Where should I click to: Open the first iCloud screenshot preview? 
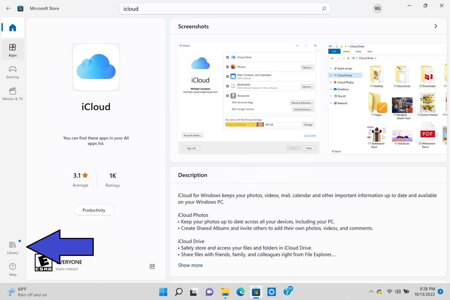pyautogui.click(x=249, y=96)
